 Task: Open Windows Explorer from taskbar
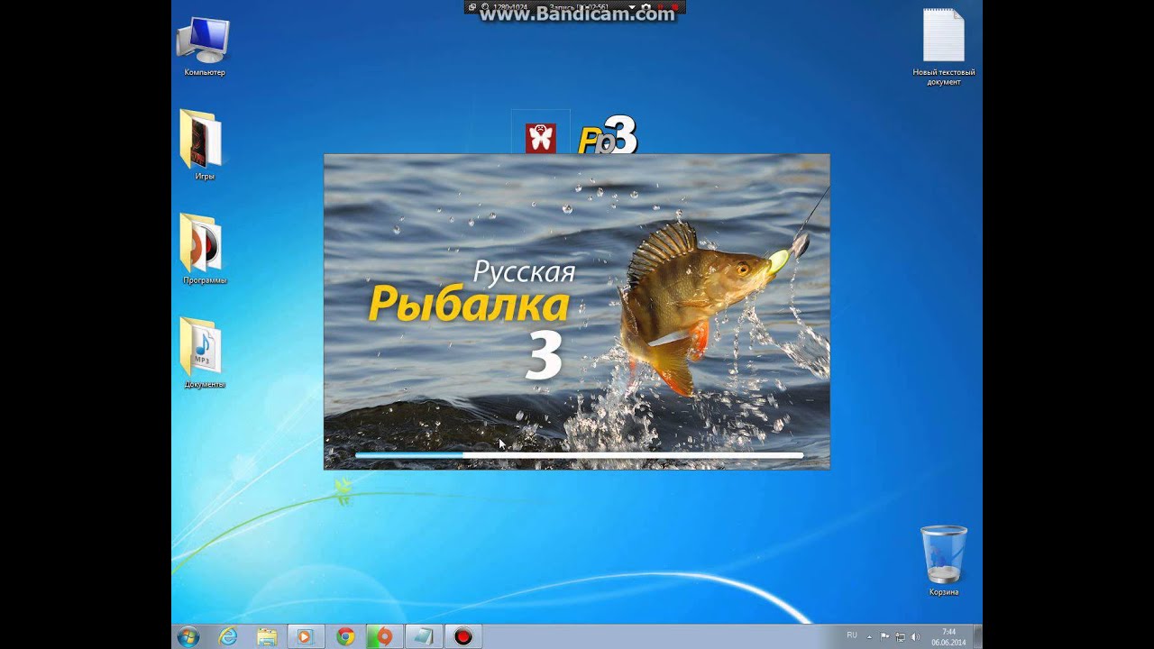[x=267, y=636]
